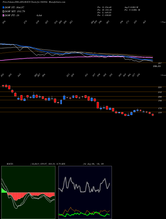Screen dimensions: 166x219
Task: Click the white DOW MT legend swatch
Action: click(x=3, y=12)
